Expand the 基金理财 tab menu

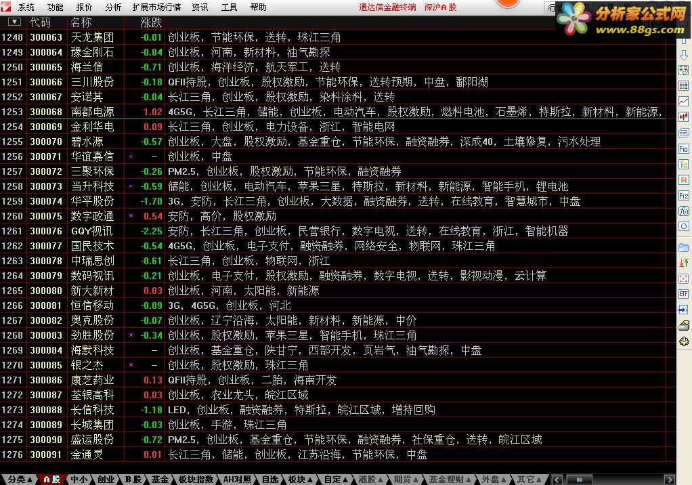pos(450,480)
